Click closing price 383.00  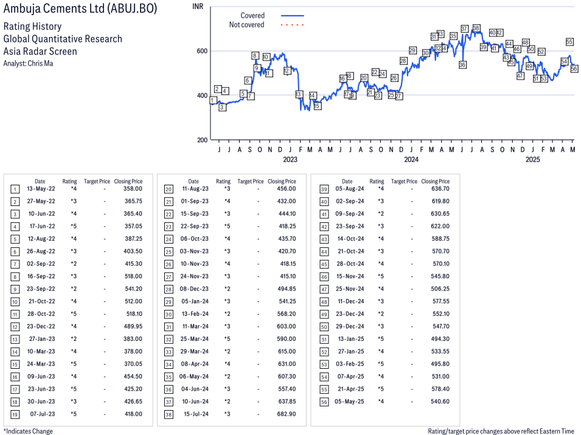pyautogui.click(x=133, y=339)
